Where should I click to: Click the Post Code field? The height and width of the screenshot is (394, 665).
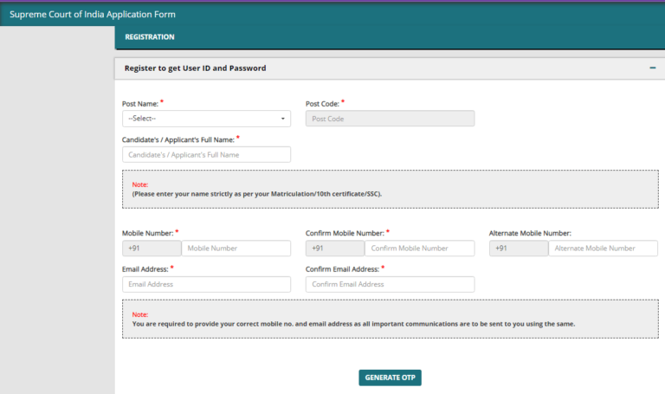click(390, 119)
